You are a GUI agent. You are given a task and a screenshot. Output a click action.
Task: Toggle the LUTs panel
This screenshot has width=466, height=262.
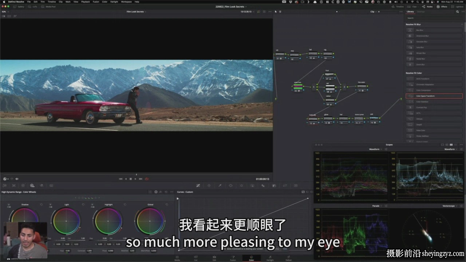(33, 7)
